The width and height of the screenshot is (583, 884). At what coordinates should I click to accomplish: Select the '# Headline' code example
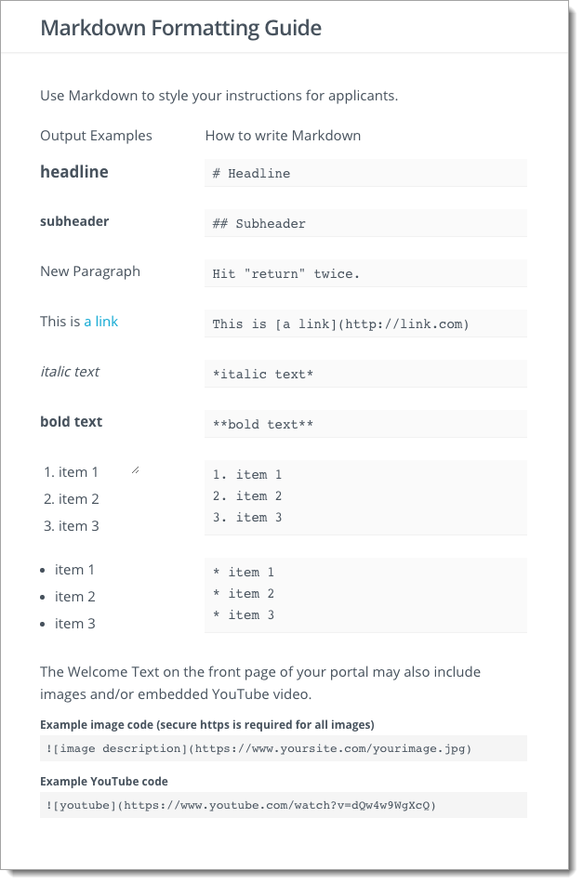(x=365, y=173)
